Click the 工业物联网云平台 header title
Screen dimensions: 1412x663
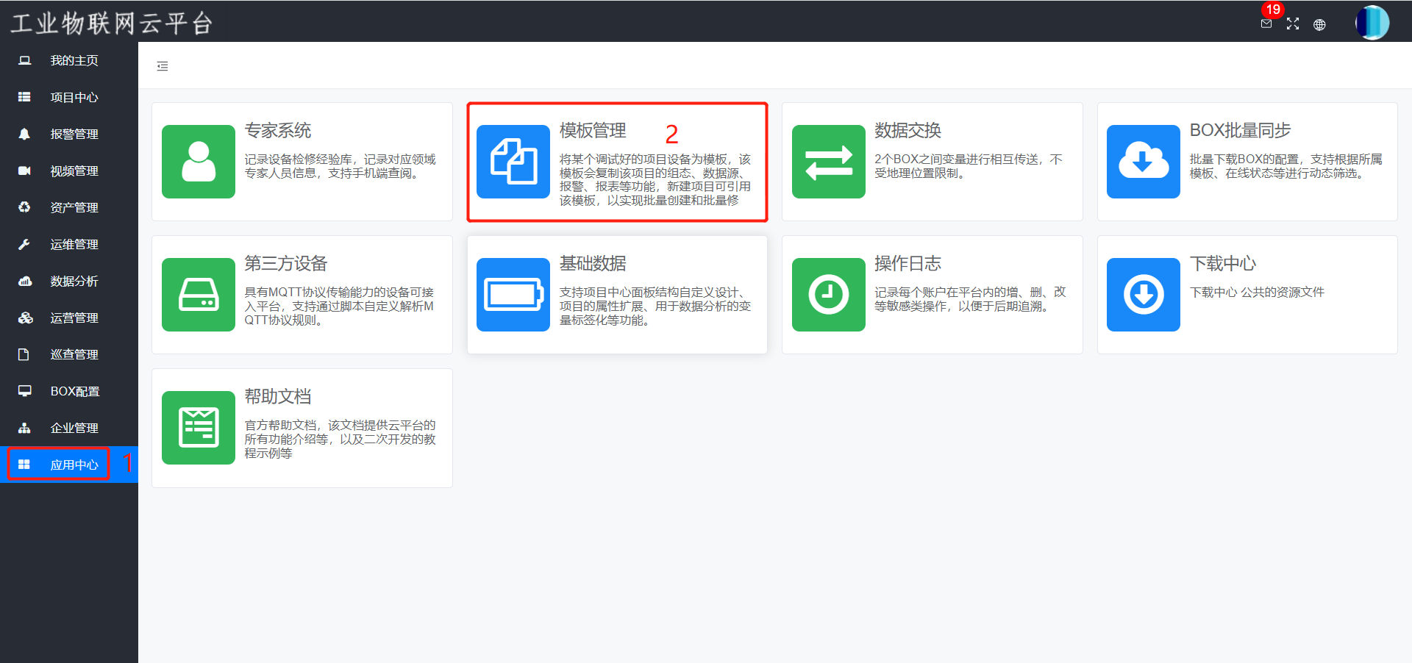pos(112,23)
